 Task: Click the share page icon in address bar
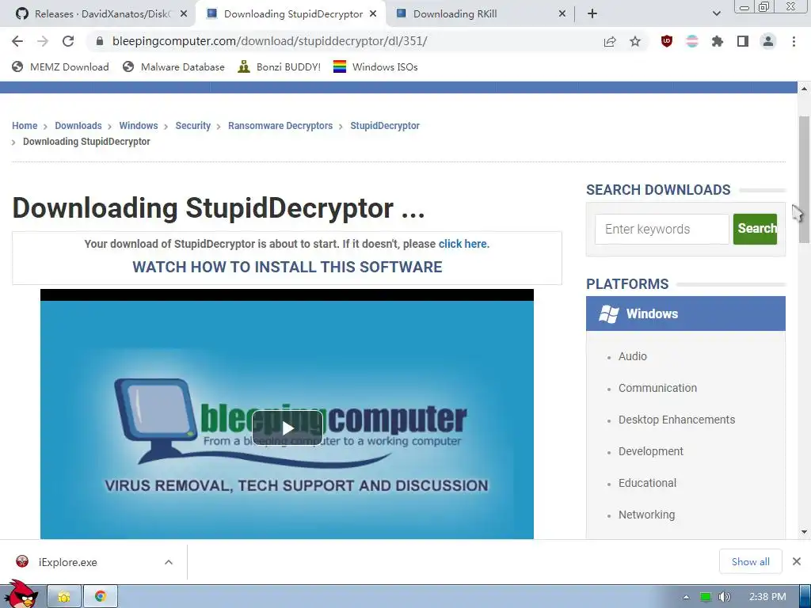click(610, 41)
